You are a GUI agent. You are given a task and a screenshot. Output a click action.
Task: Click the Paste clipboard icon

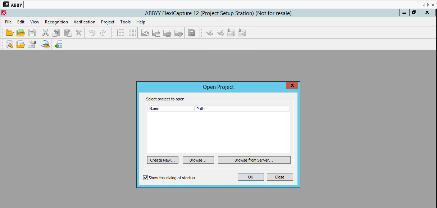click(68, 33)
